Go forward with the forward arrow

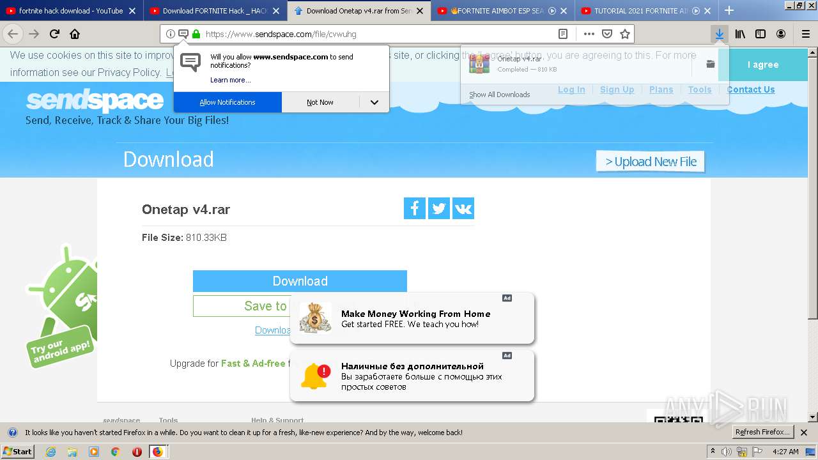[x=34, y=34]
